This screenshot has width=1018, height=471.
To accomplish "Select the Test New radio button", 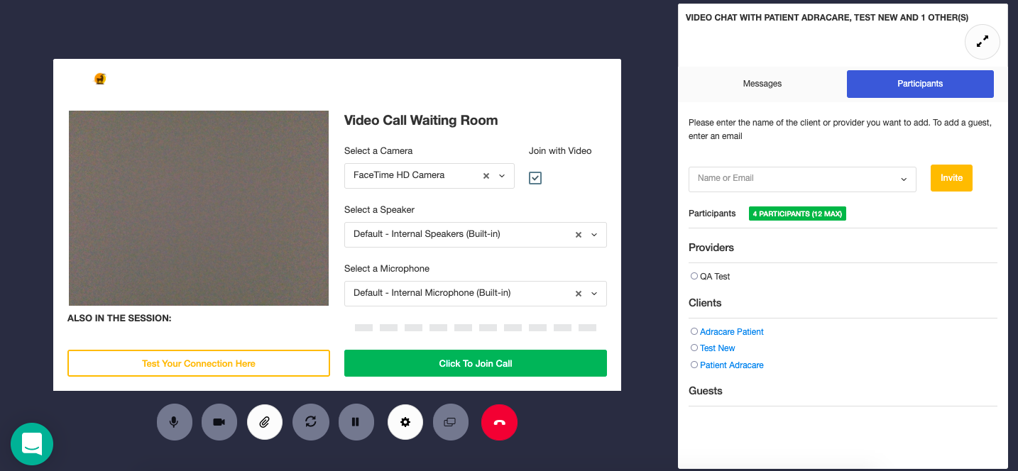I will (694, 348).
